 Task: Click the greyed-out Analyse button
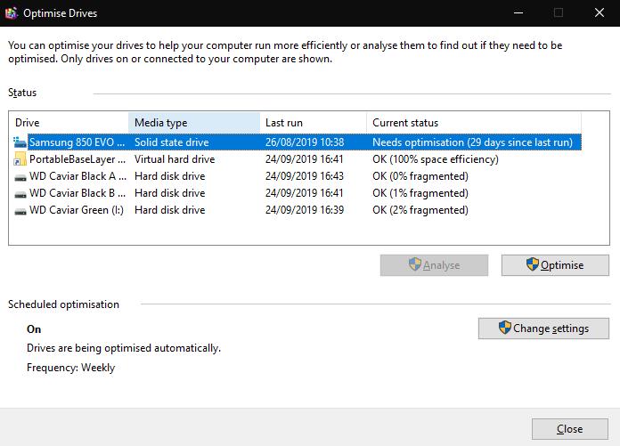click(x=434, y=265)
